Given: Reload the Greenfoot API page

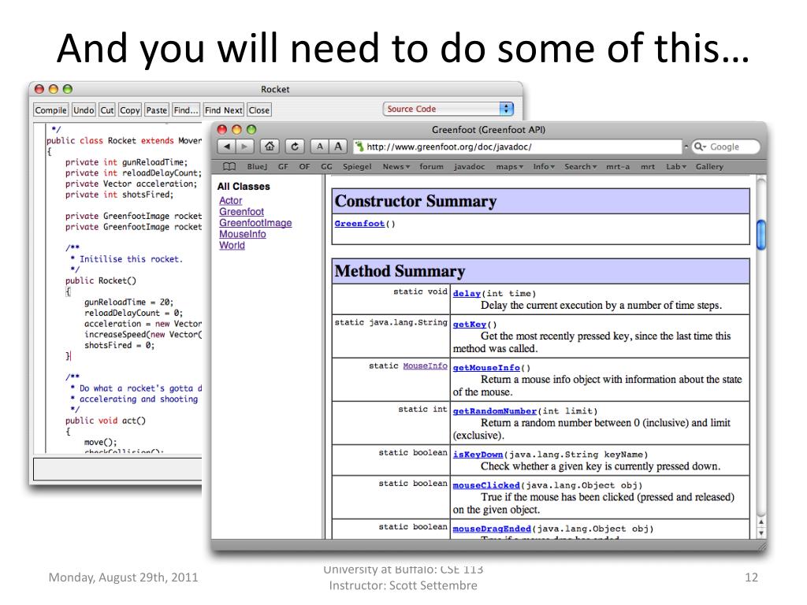Looking at the screenshot, I should coord(295,147).
